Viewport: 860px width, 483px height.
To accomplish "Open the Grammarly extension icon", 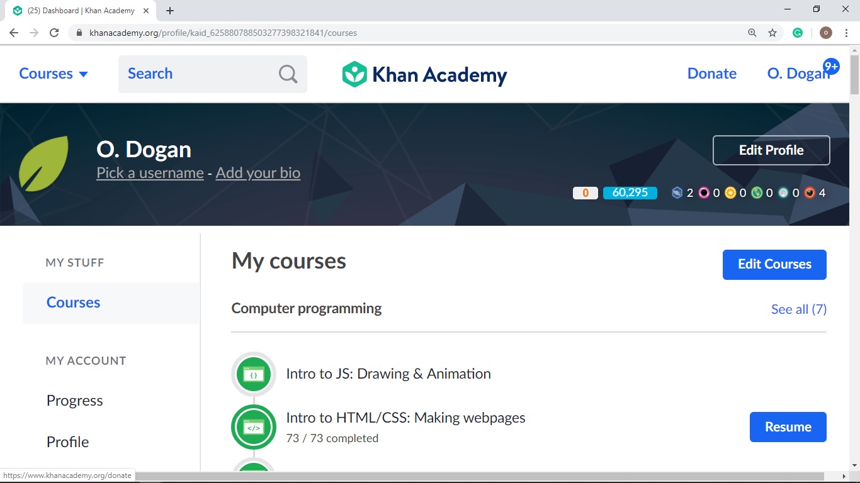I will click(798, 33).
